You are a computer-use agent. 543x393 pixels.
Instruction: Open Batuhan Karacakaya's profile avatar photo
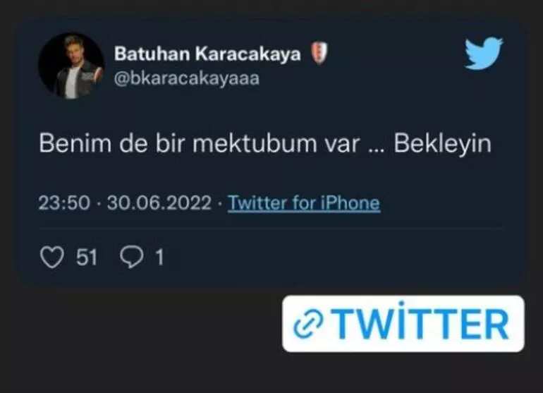(71, 66)
